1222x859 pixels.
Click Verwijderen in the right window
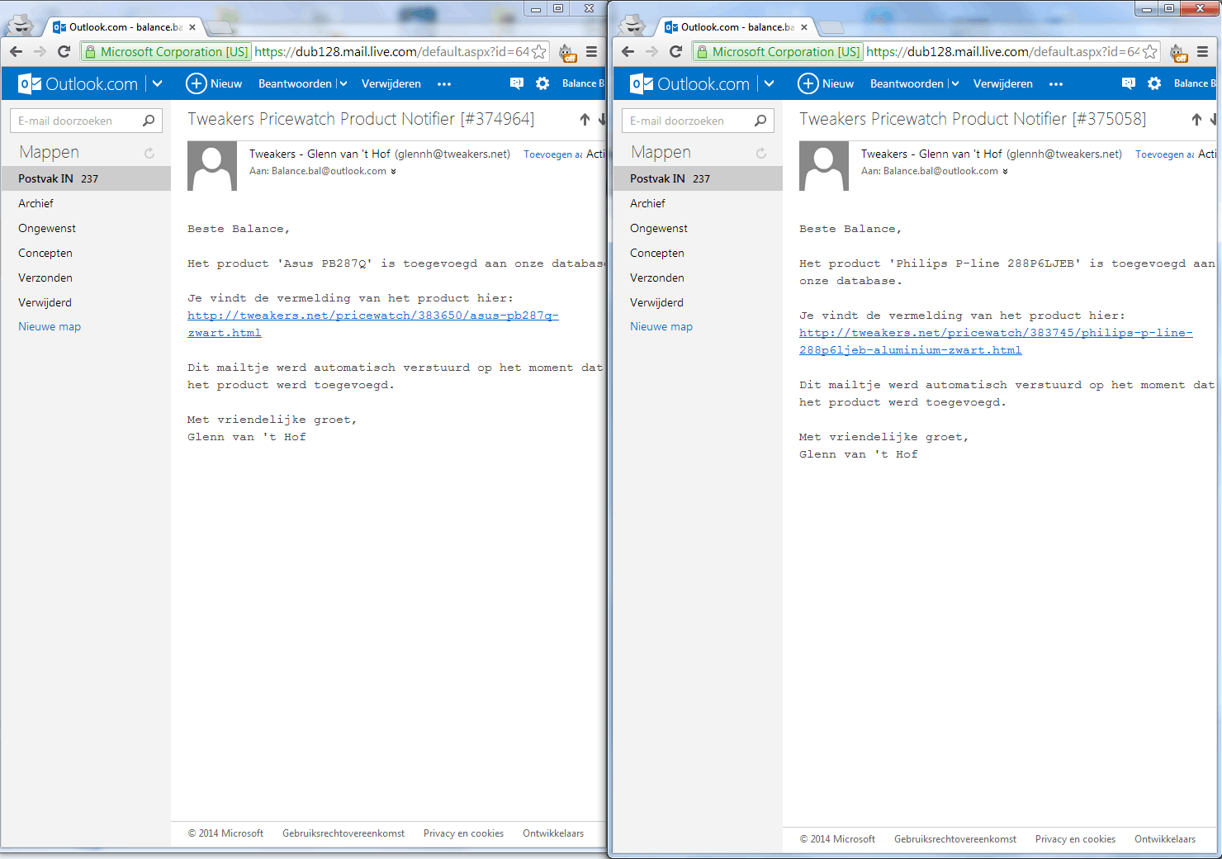click(x=1003, y=83)
